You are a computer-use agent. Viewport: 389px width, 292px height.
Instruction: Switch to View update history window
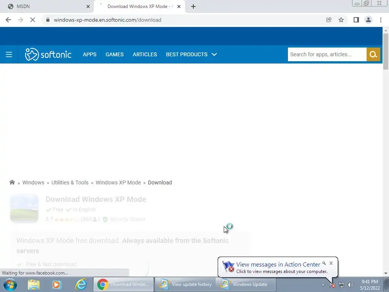coord(185,284)
